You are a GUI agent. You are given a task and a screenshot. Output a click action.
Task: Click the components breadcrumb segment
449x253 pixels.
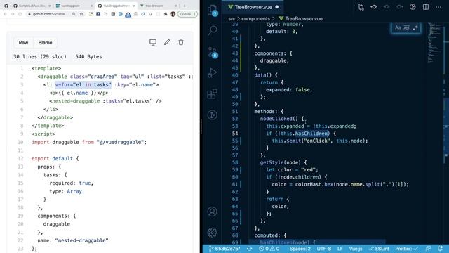pyautogui.click(x=255, y=19)
